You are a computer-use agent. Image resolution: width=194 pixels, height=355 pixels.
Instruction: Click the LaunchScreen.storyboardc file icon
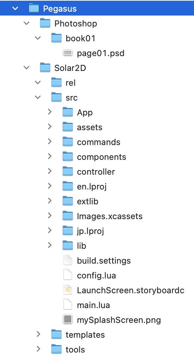coord(68,290)
